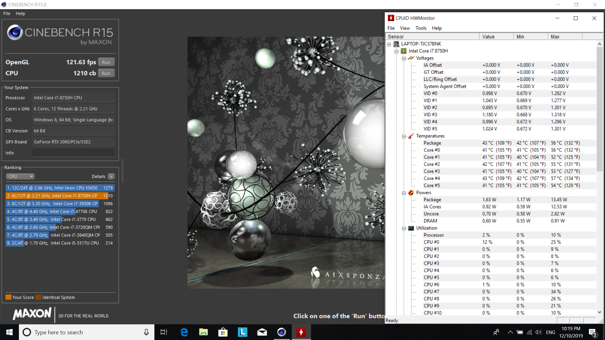This screenshot has height=340, width=605.
Task: Click HWMonitor vertical scrollbar up arrow
Action: point(600,44)
